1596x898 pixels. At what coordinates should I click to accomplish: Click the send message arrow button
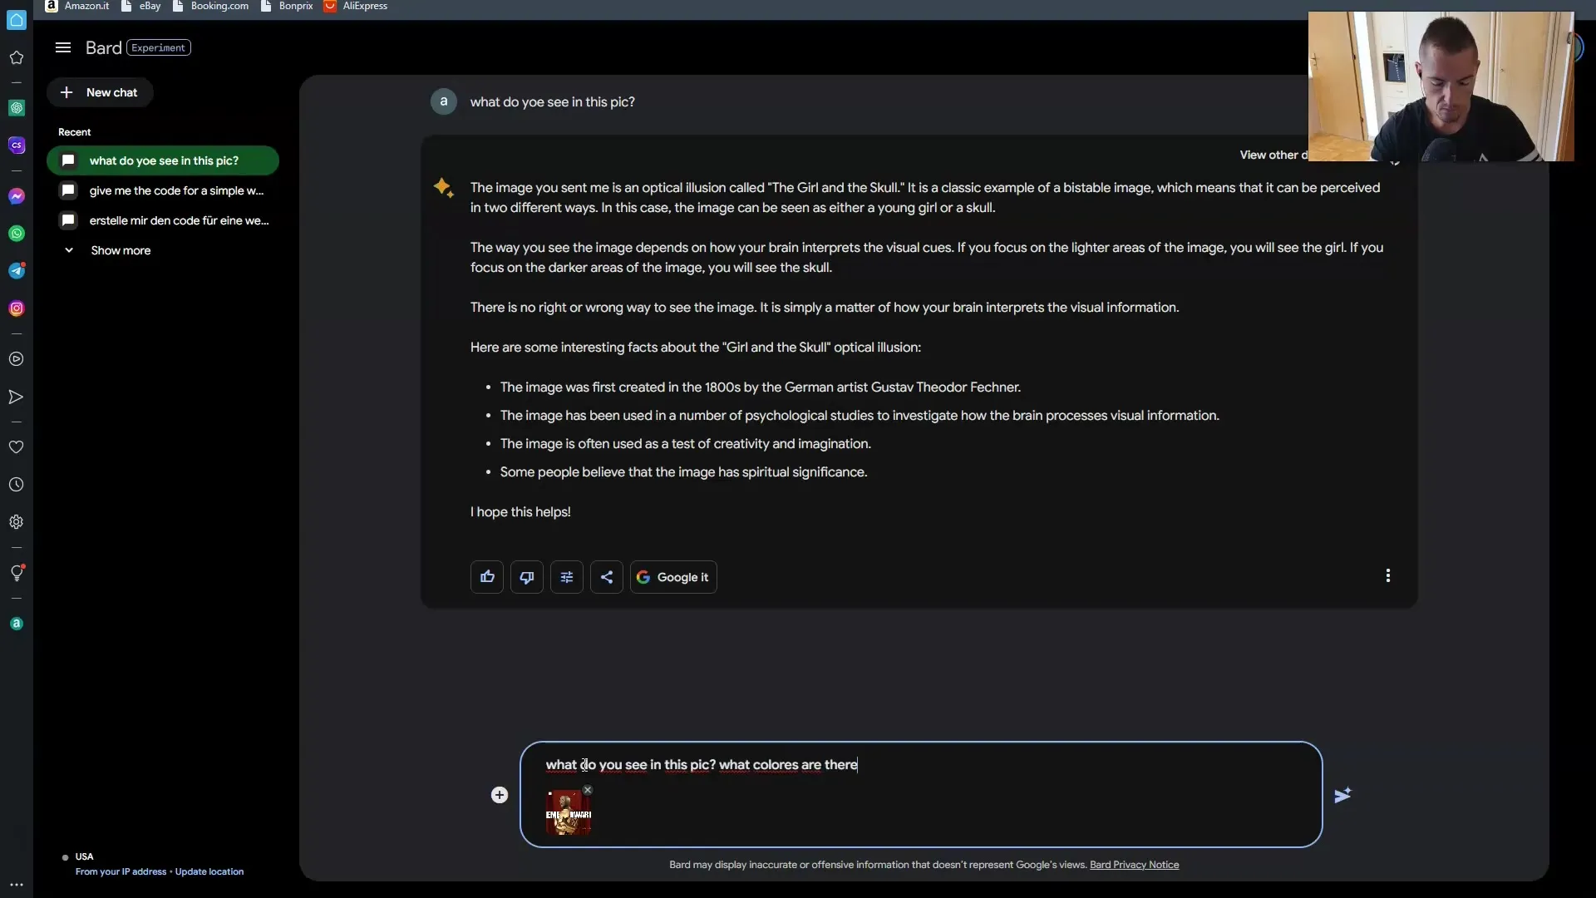pos(1342,795)
